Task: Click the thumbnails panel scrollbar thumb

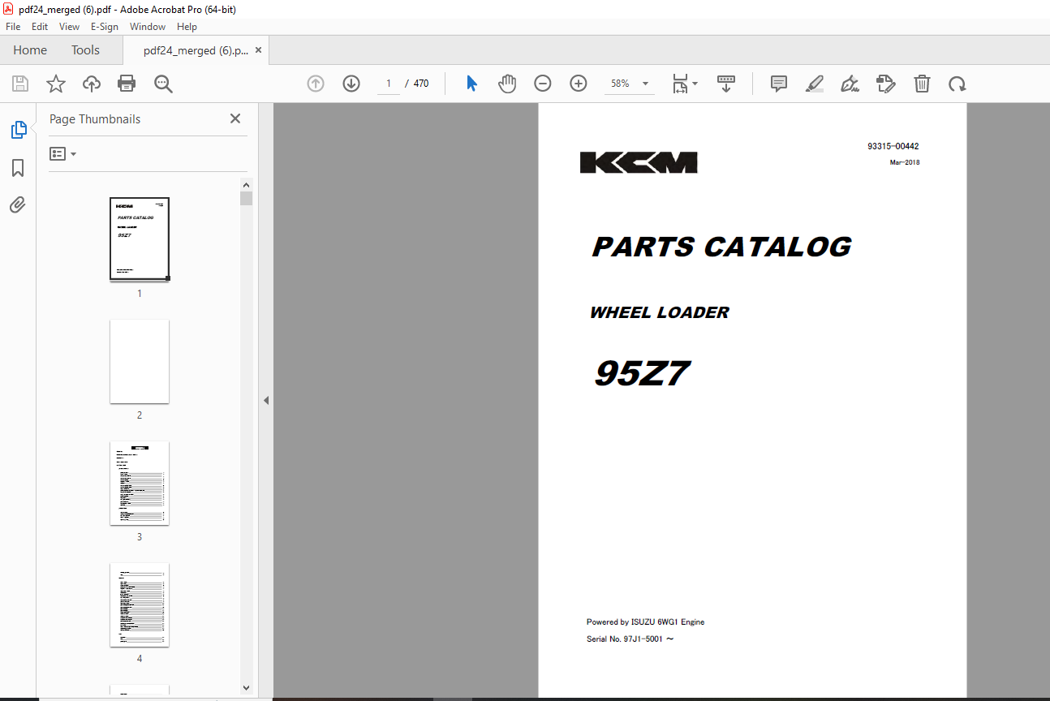Action: tap(247, 199)
